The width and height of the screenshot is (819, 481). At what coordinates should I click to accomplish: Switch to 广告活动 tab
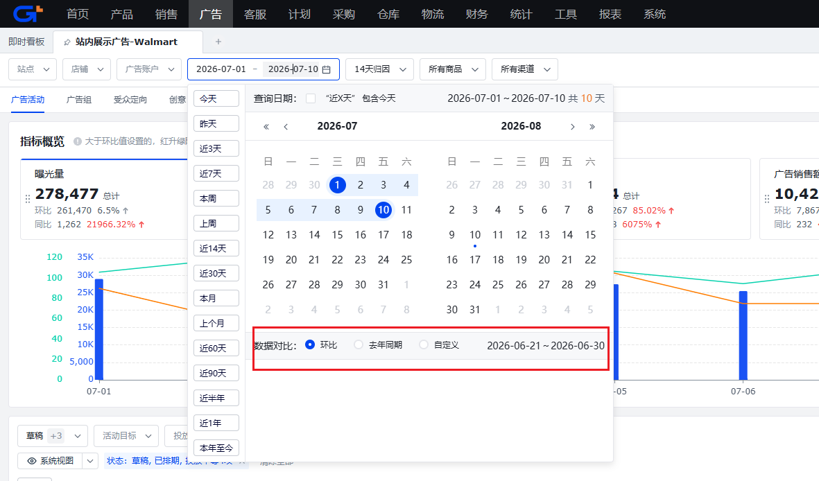point(28,100)
